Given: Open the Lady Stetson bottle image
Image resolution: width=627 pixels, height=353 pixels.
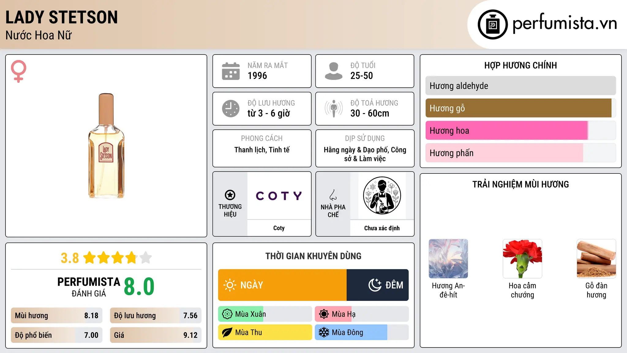Looking at the screenshot, I should (x=106, y=146).
